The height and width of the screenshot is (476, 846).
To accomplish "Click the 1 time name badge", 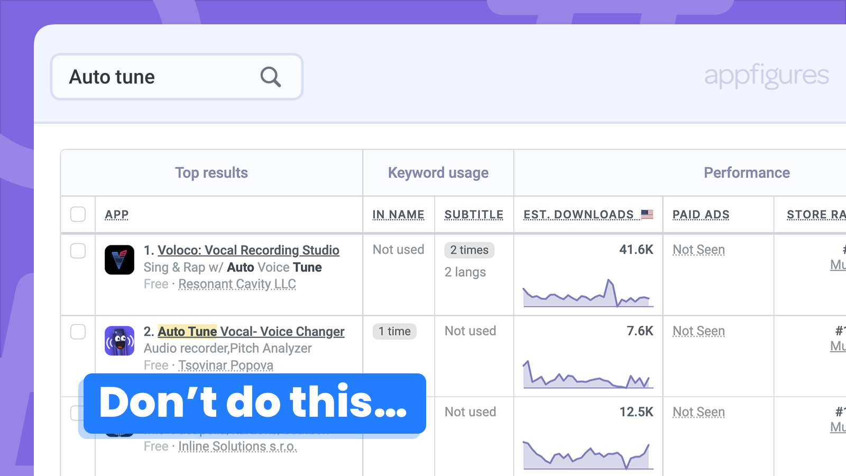I will tap(394, 332).
